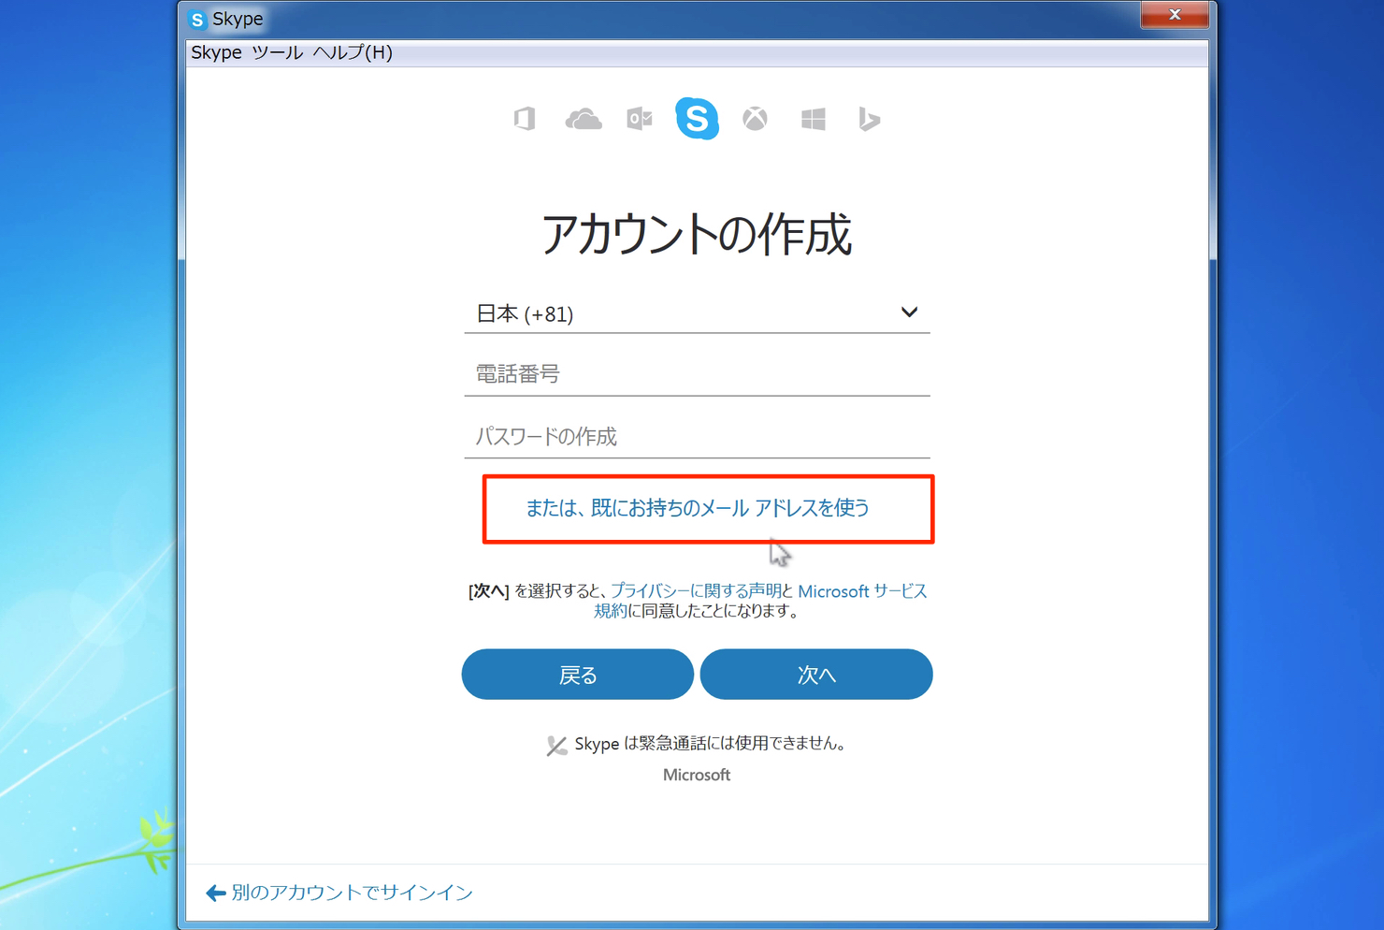The image size is (1384, 930).
Task: Click the Windows logo icon
Action: [814, 119]
